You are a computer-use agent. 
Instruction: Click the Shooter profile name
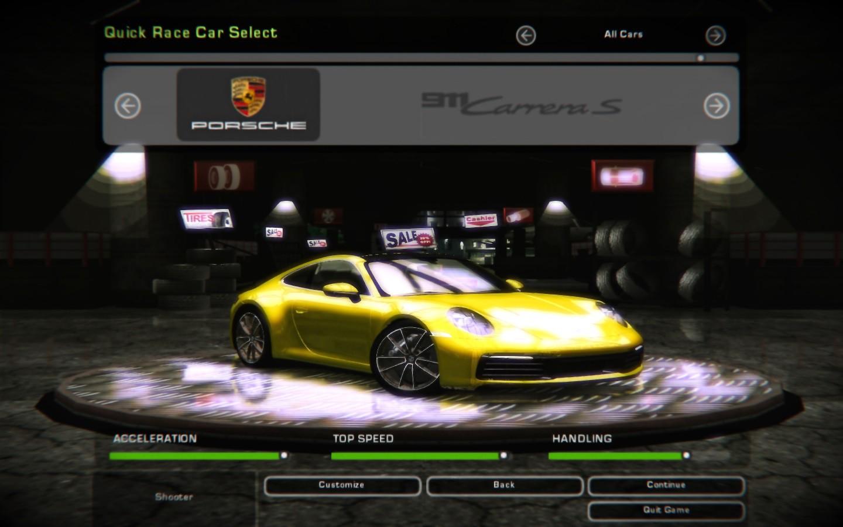[174, 497]
